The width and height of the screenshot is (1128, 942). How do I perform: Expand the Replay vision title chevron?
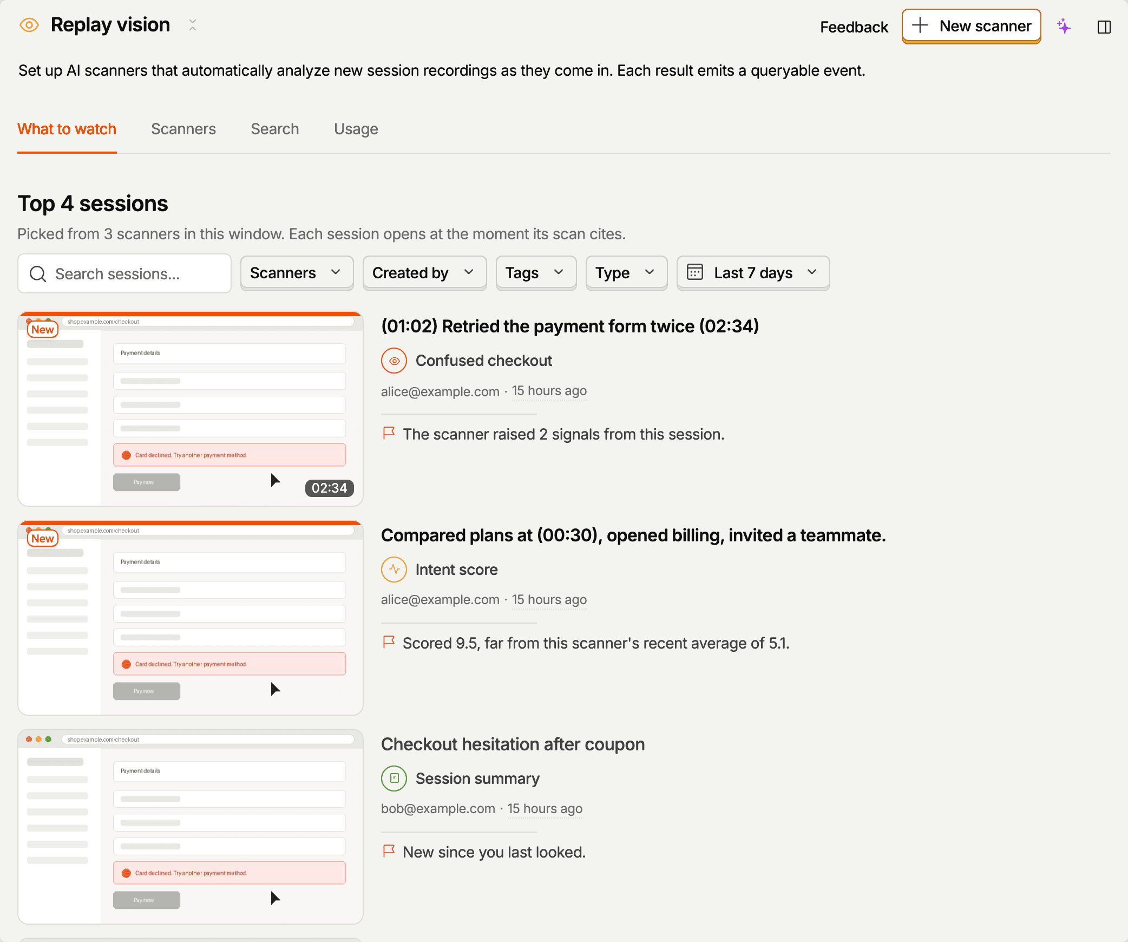point(193,25)
